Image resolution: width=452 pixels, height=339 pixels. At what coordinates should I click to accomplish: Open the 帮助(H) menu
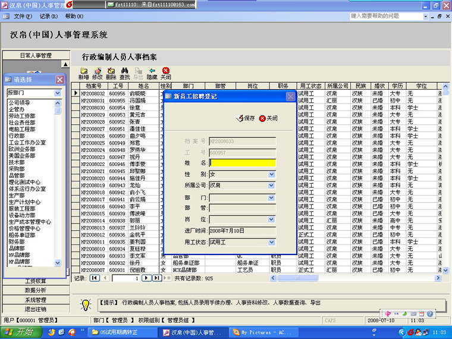click(x=74, y=17)
